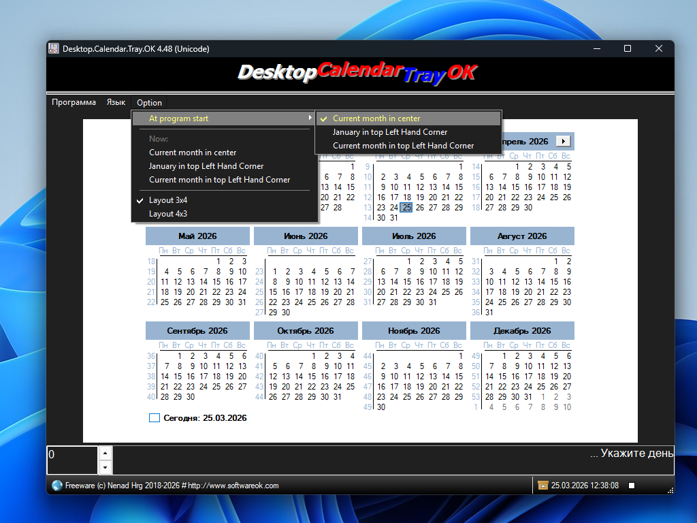The width and height of the screenshot is (697, 523).
Task: Click the Август 2026 month header
Action: tap(522, 236)
